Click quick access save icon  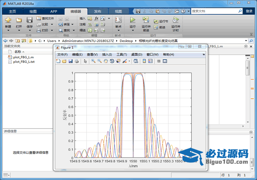point(138,11)
